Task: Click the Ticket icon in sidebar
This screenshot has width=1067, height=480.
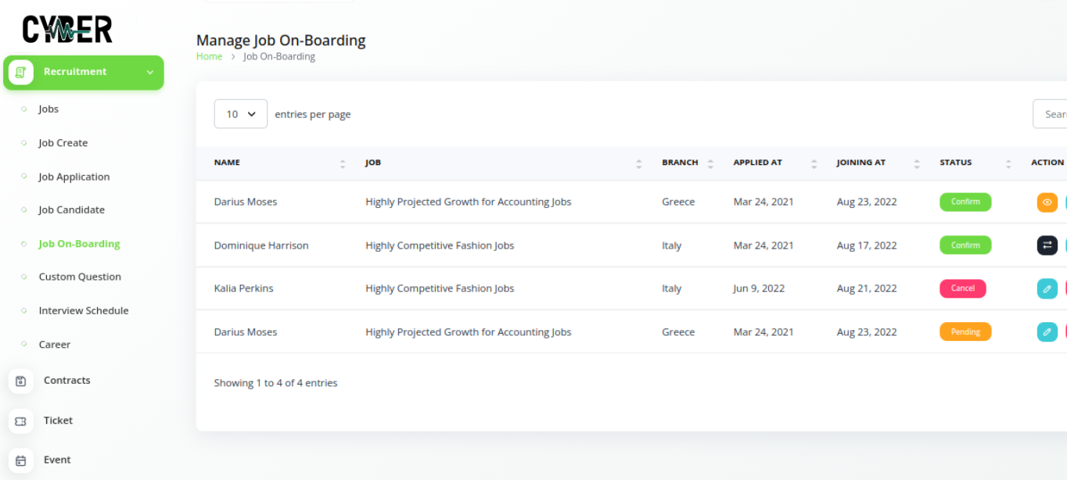Action: tap(21, 421)
